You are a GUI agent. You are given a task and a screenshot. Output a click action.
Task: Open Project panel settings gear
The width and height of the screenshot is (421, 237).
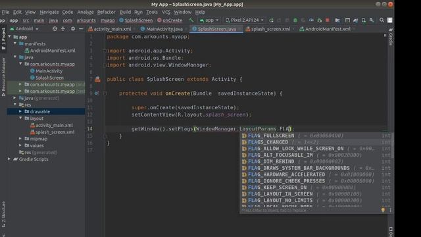tap(73, 29)
